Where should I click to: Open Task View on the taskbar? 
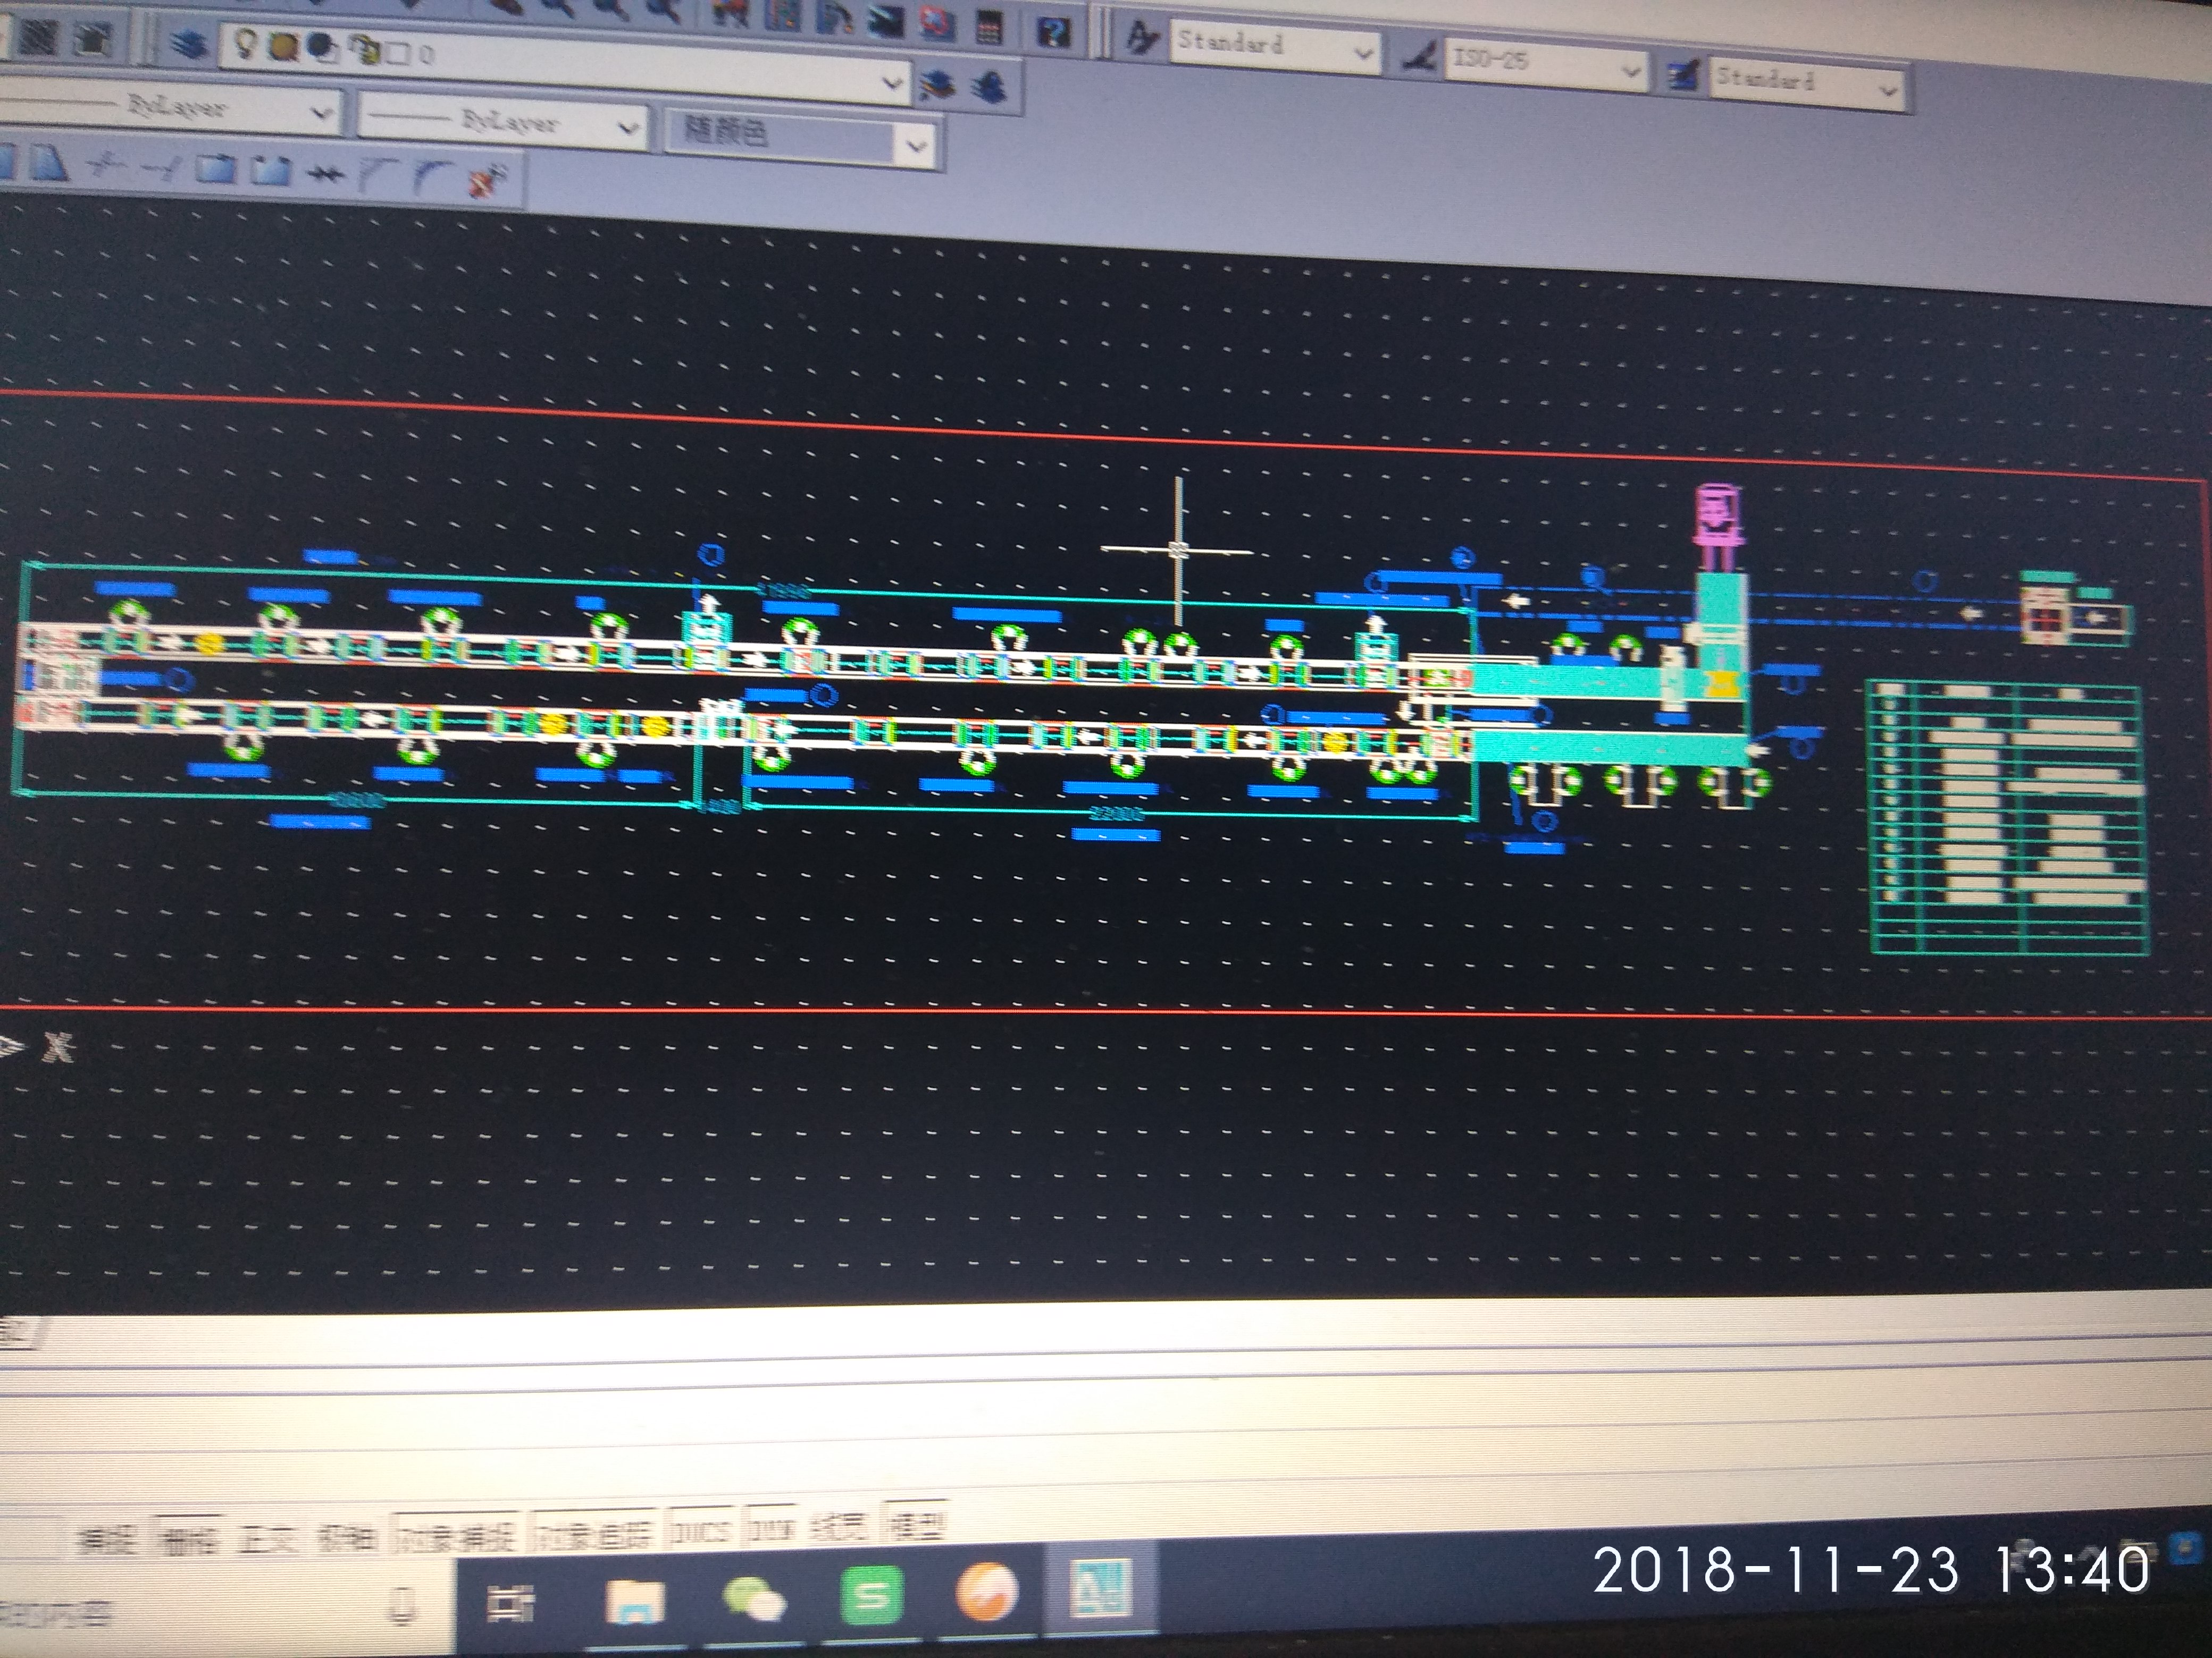click(510, 1603)
